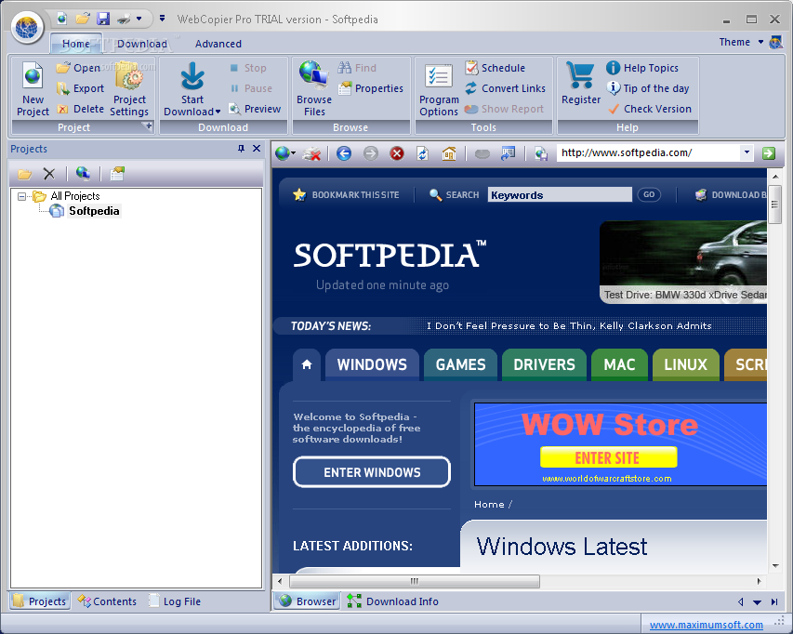Viewport: 793px width, 634px height.
Task: Open the tab list down arrow at bottom right
Action: click(x=757, y=602)
